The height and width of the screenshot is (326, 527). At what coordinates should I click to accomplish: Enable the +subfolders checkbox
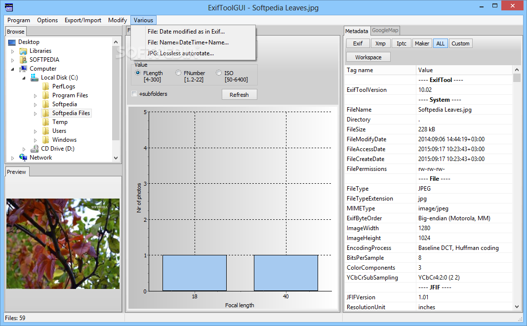[134, 94]
